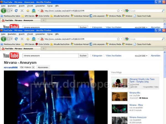Open the Nirvana - Blew video thumbnail

click(120, 109)
